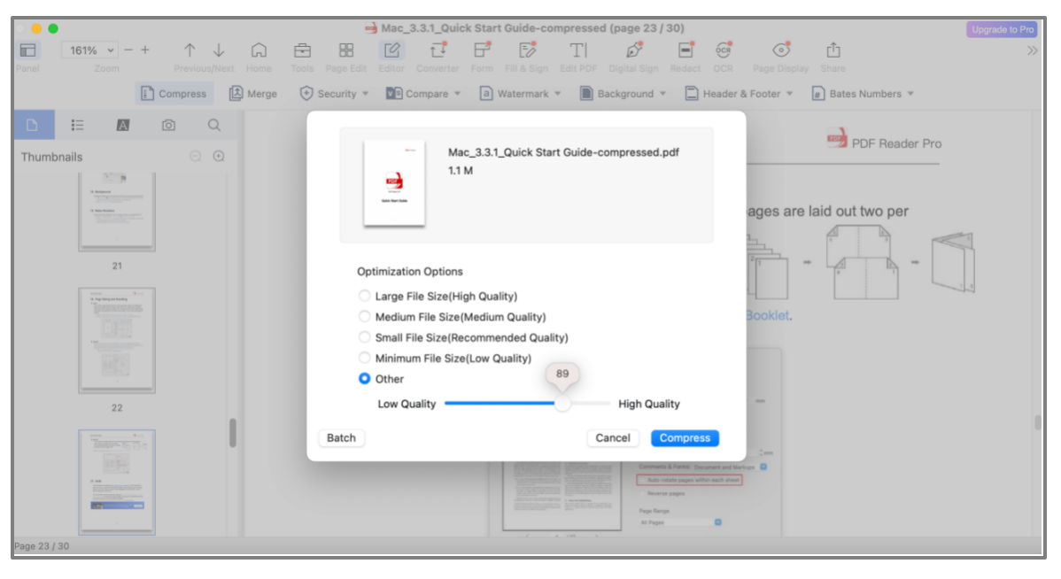Click the Share icon
Screen dimensions: 1061x579
pos(833,50)
